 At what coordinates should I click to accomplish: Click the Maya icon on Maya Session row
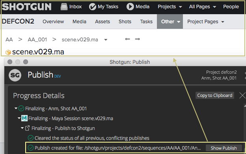(24, 118)
